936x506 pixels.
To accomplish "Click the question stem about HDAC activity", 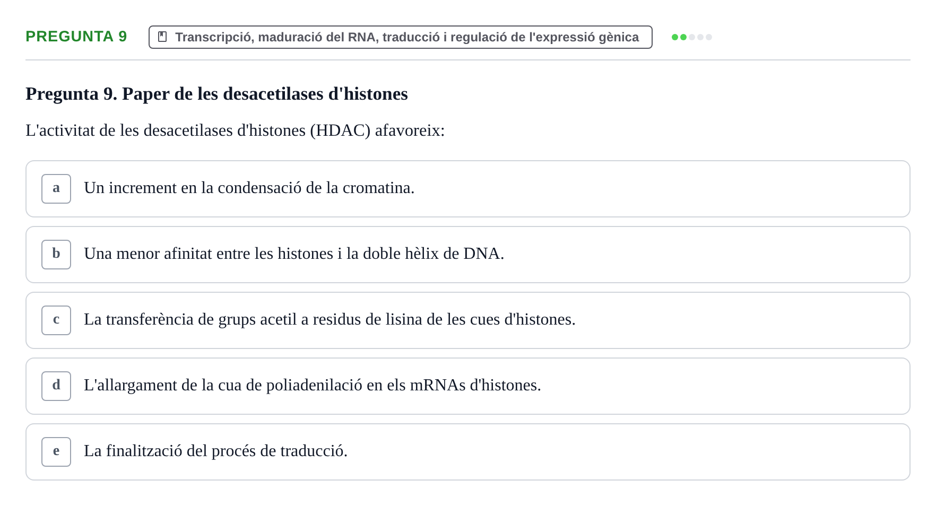I will click(x=235, y=130).
